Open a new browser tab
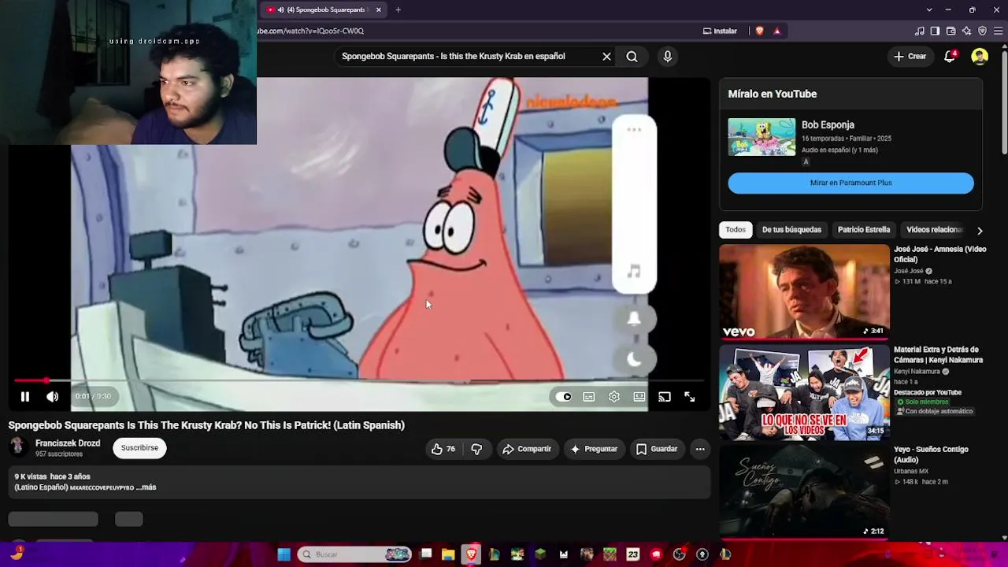This screenshot has height=567, width=1008. pos(398,9)
